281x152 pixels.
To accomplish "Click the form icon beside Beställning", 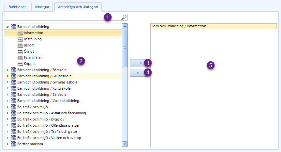I will click(20, 39).
